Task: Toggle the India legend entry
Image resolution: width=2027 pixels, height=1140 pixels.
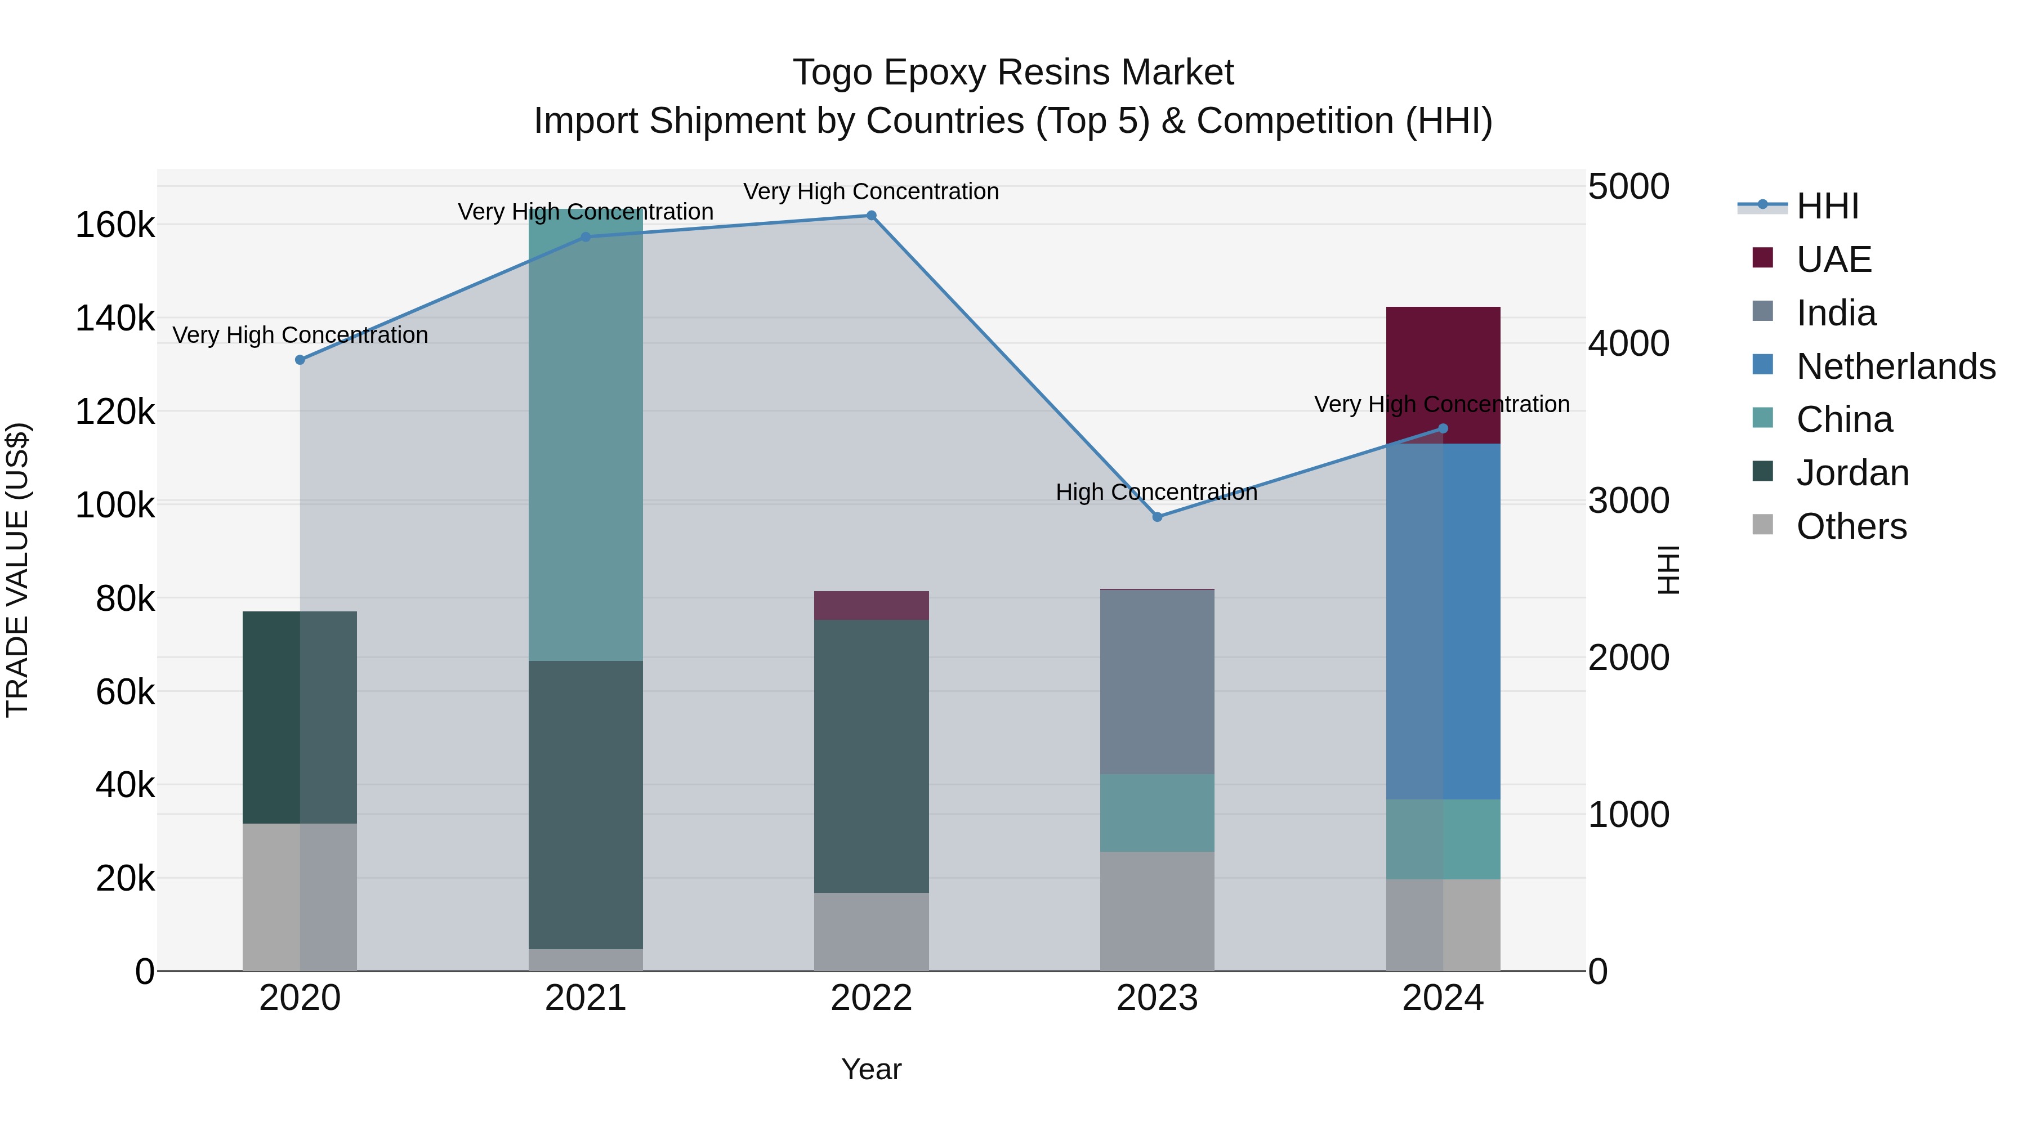Action: click(x=1815, y=312)
